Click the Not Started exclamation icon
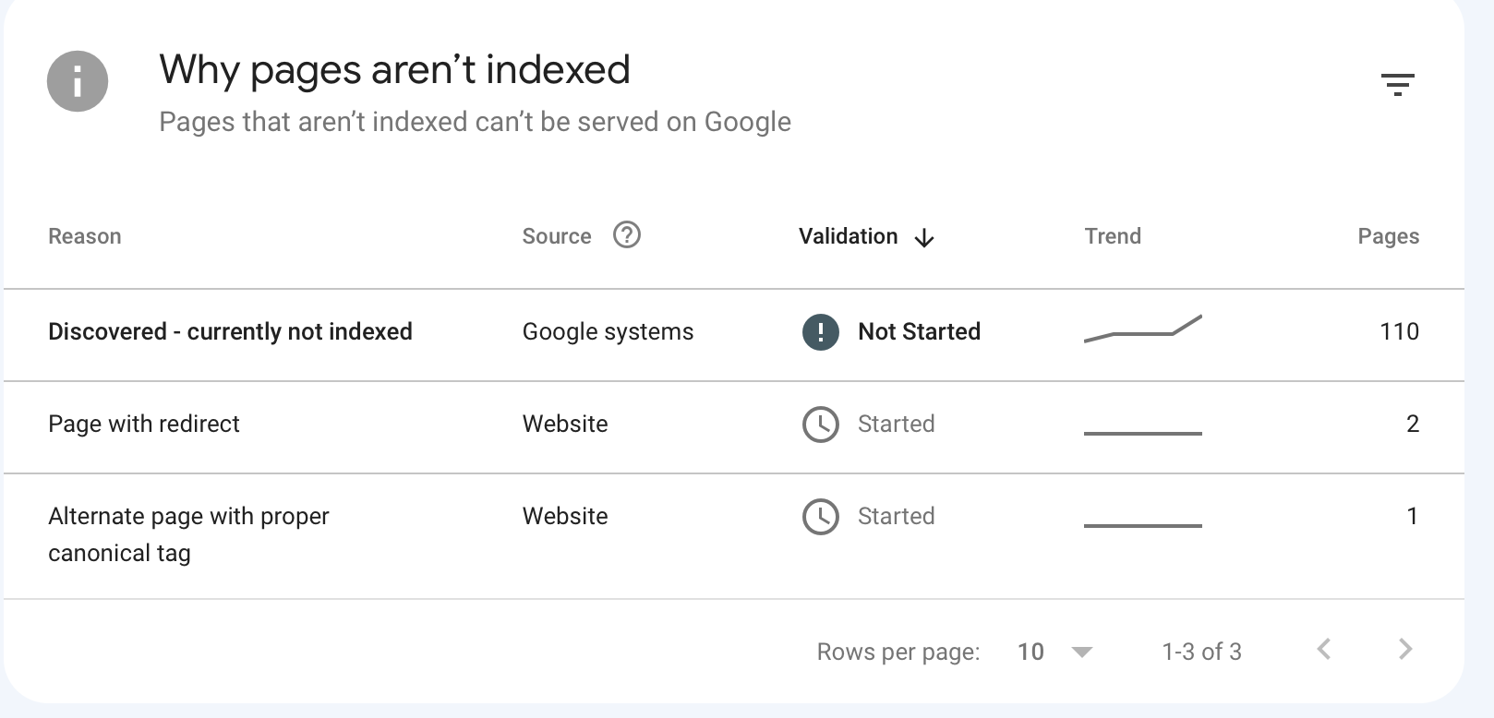Screen dimensions: 1494x718 coord(820,332)
